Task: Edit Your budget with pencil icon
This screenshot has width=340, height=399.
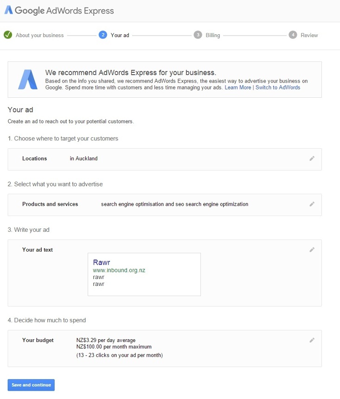Action: (312, 340)
